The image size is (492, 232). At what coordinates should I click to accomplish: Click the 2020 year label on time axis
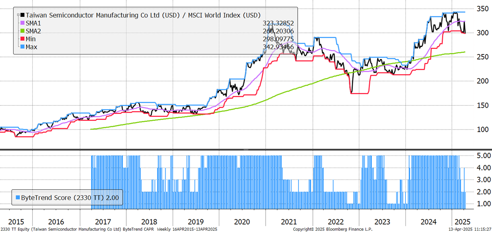[242, 222]
